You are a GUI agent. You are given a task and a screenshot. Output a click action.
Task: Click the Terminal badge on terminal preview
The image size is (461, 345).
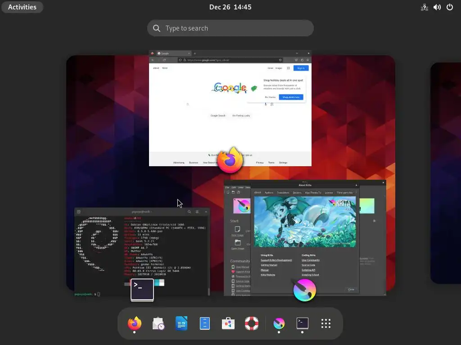point(142,290)
